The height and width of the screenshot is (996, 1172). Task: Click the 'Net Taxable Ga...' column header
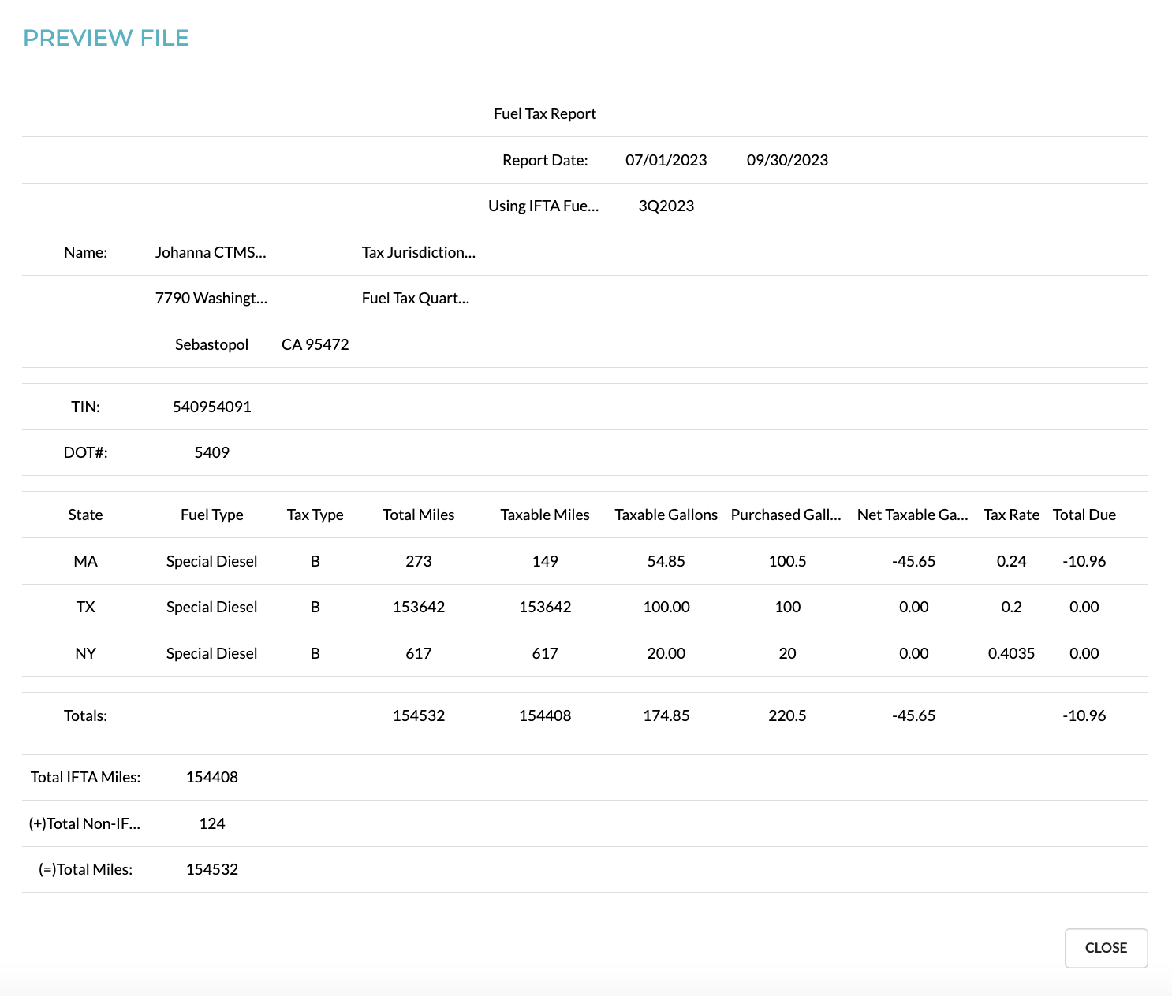pos(913,515)
